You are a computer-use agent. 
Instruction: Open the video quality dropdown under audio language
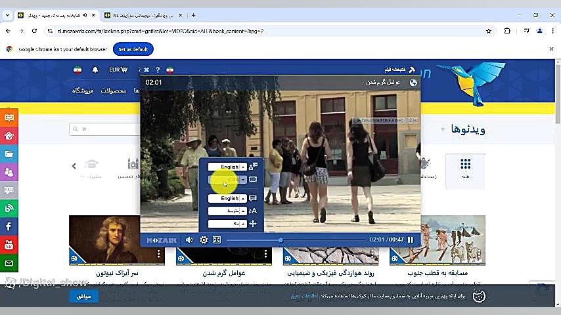coord(227,179)
